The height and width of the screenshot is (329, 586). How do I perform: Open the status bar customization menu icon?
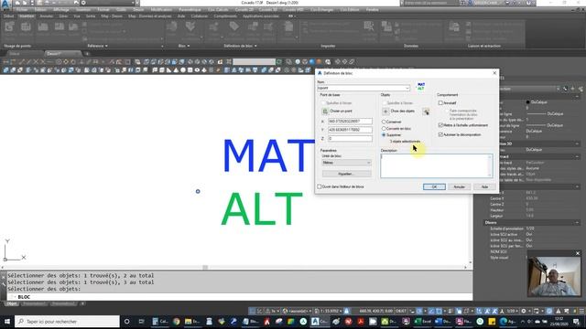(581, 311)
